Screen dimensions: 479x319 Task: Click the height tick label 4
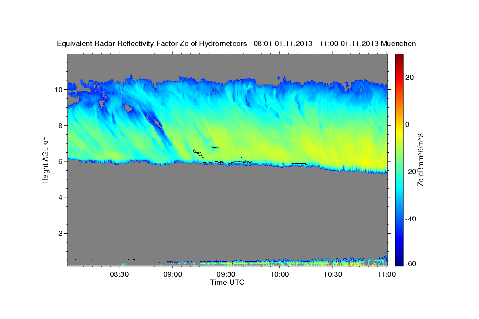click(61, 197)
